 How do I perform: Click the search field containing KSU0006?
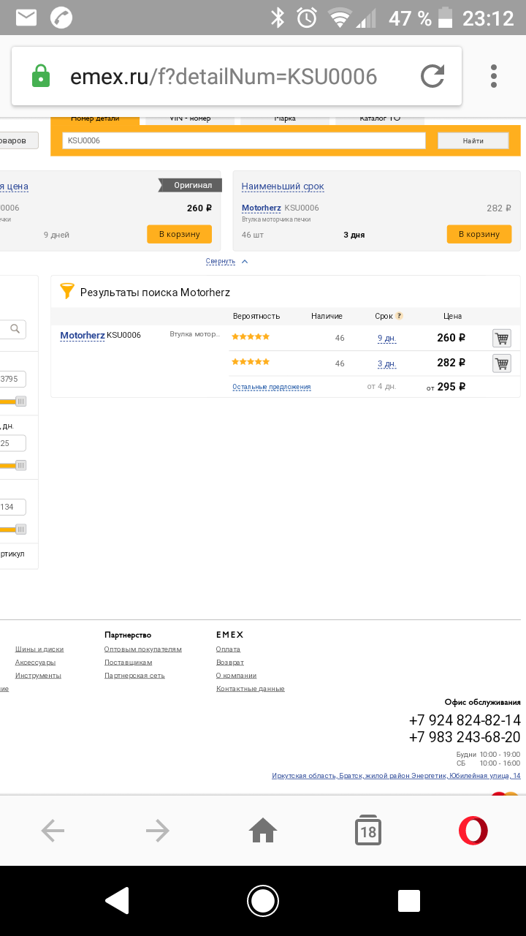pyautogui.click(x=244, y=140)
